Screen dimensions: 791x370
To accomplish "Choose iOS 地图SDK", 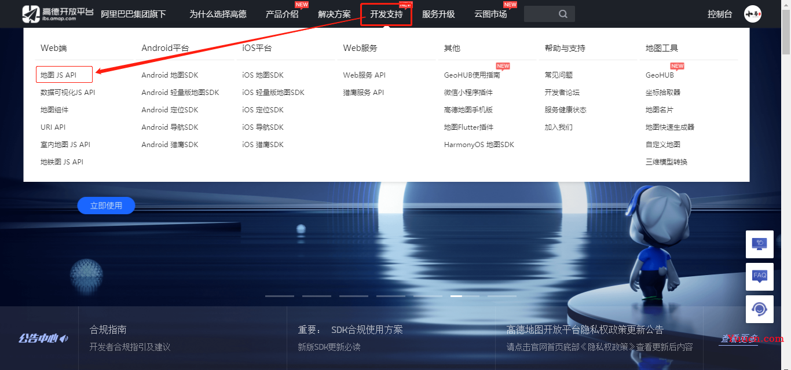I will pyautogui.click(x=263, y=75).
